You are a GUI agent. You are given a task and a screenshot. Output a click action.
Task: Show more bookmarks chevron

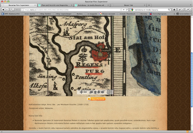tap(174, 14)
